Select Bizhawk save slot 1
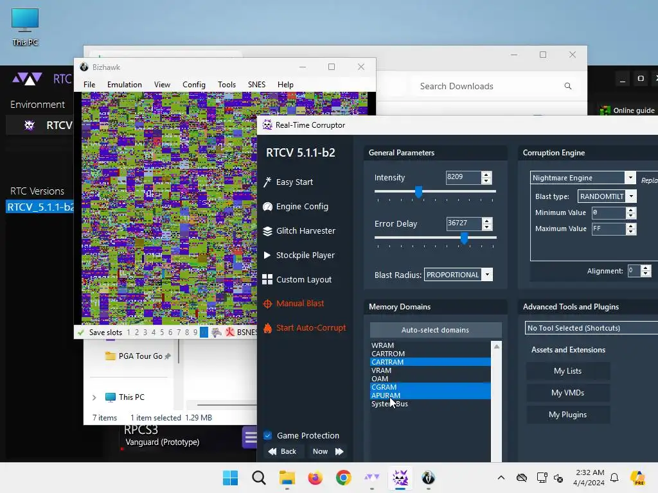 point(129,333)
